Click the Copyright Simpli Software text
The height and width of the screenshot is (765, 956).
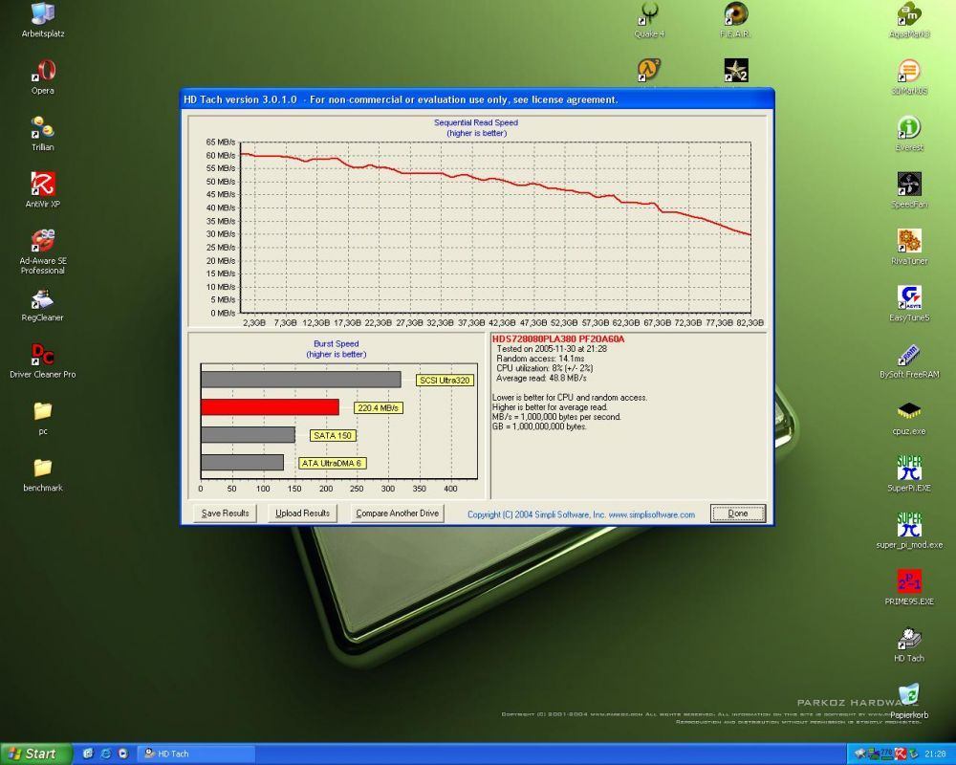581,514
